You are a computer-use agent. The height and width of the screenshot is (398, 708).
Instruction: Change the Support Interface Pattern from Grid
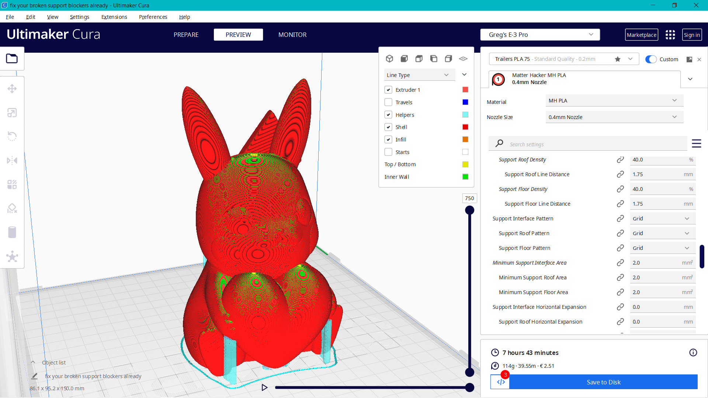coord(662,218)
